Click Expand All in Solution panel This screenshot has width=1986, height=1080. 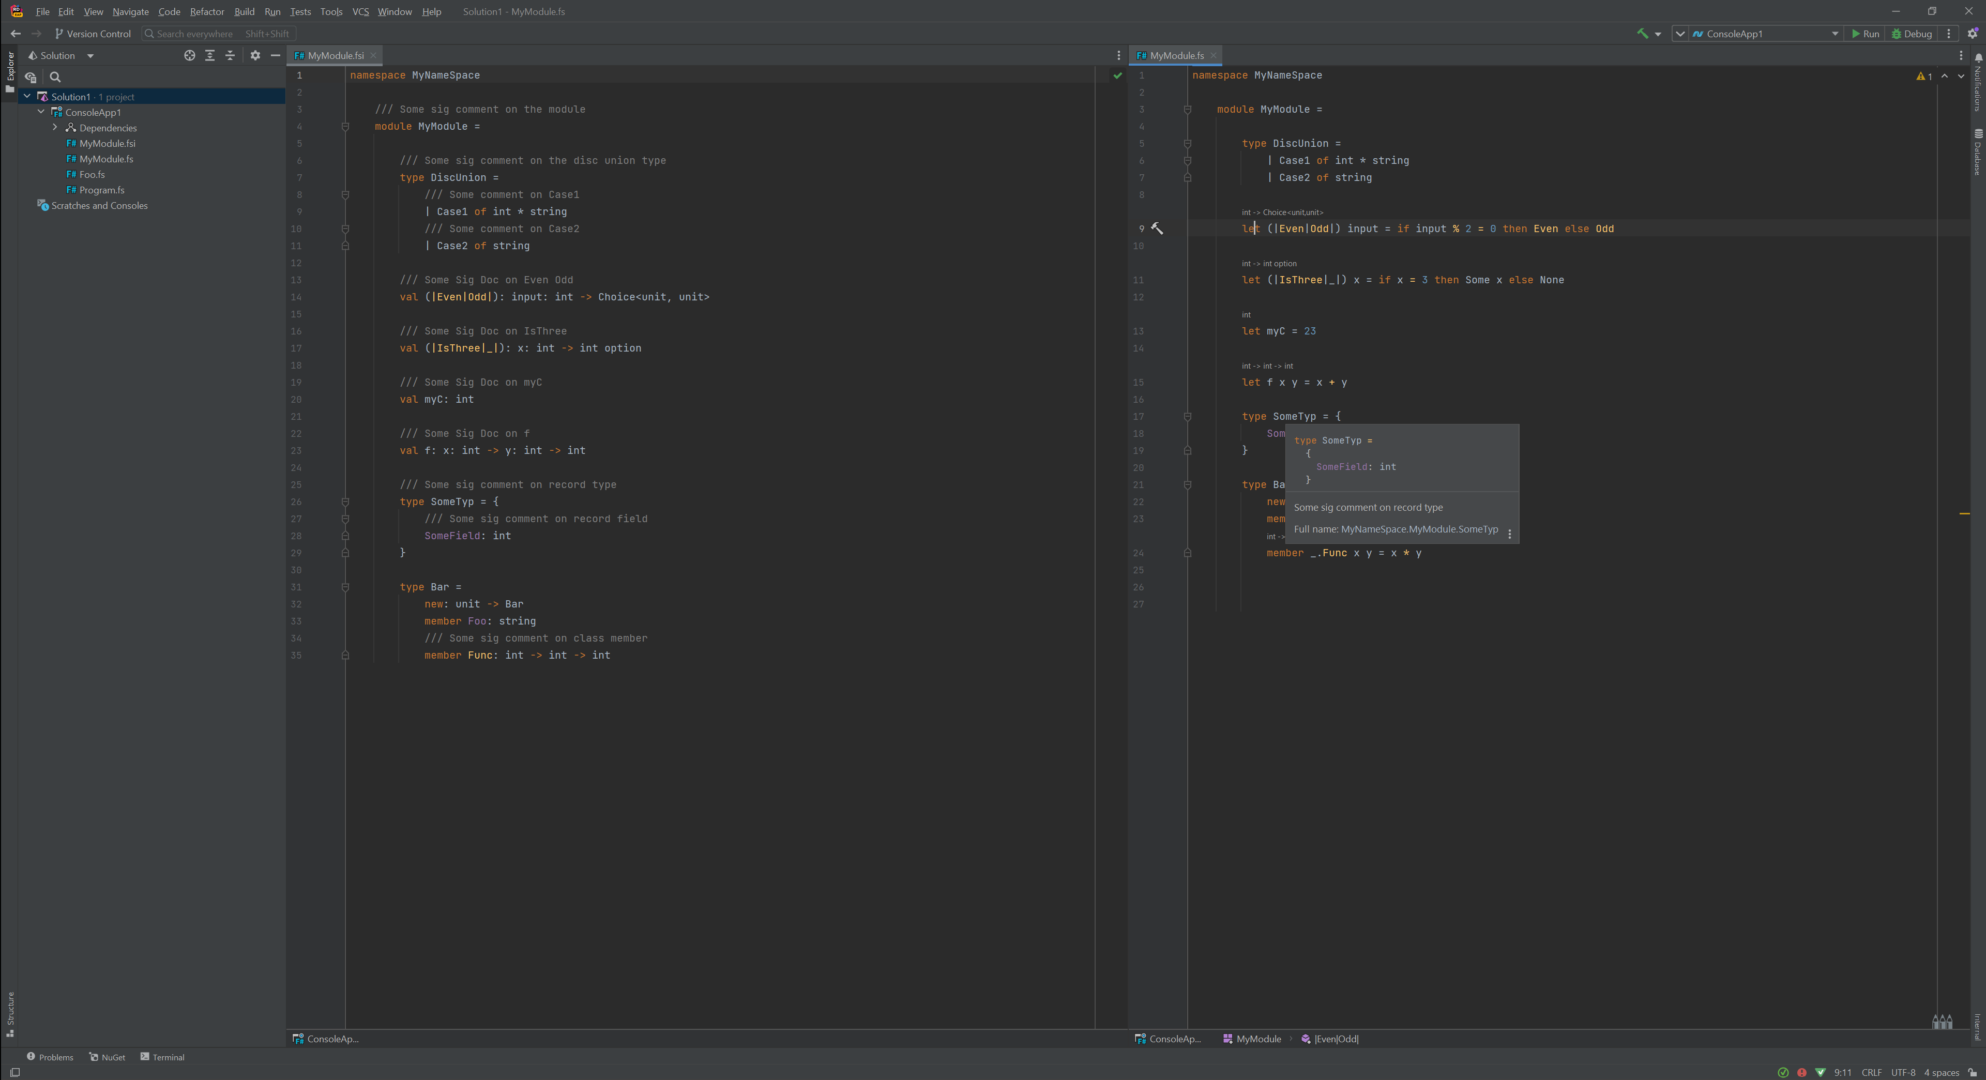[x=210, y=55]
